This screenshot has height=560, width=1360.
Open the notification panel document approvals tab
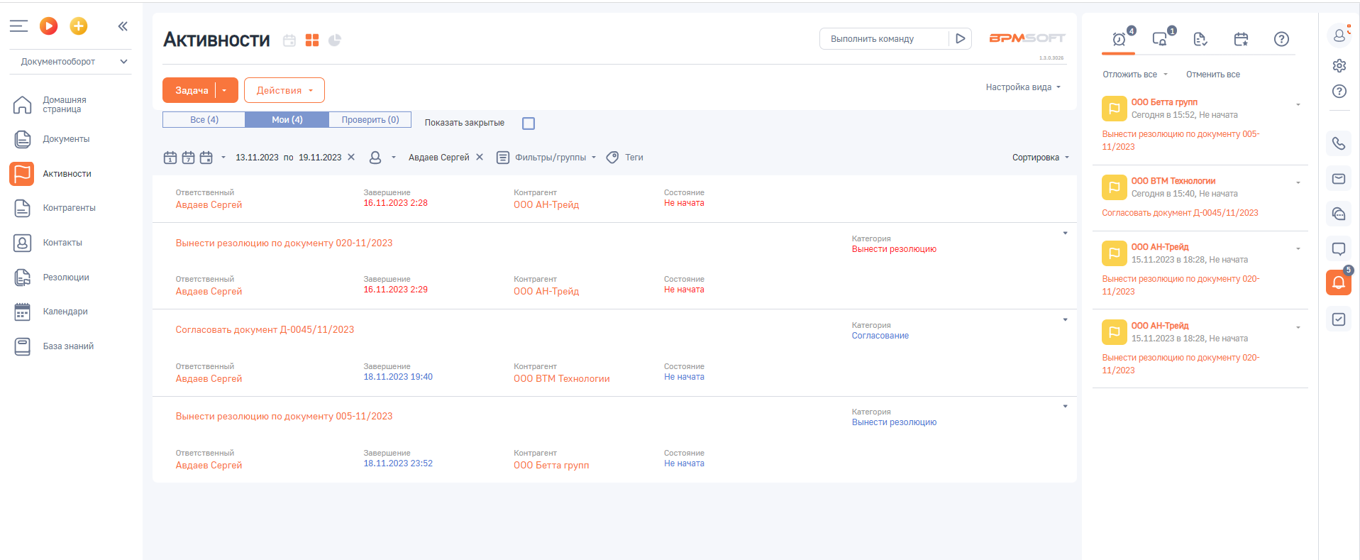[x=1200, y=39]
